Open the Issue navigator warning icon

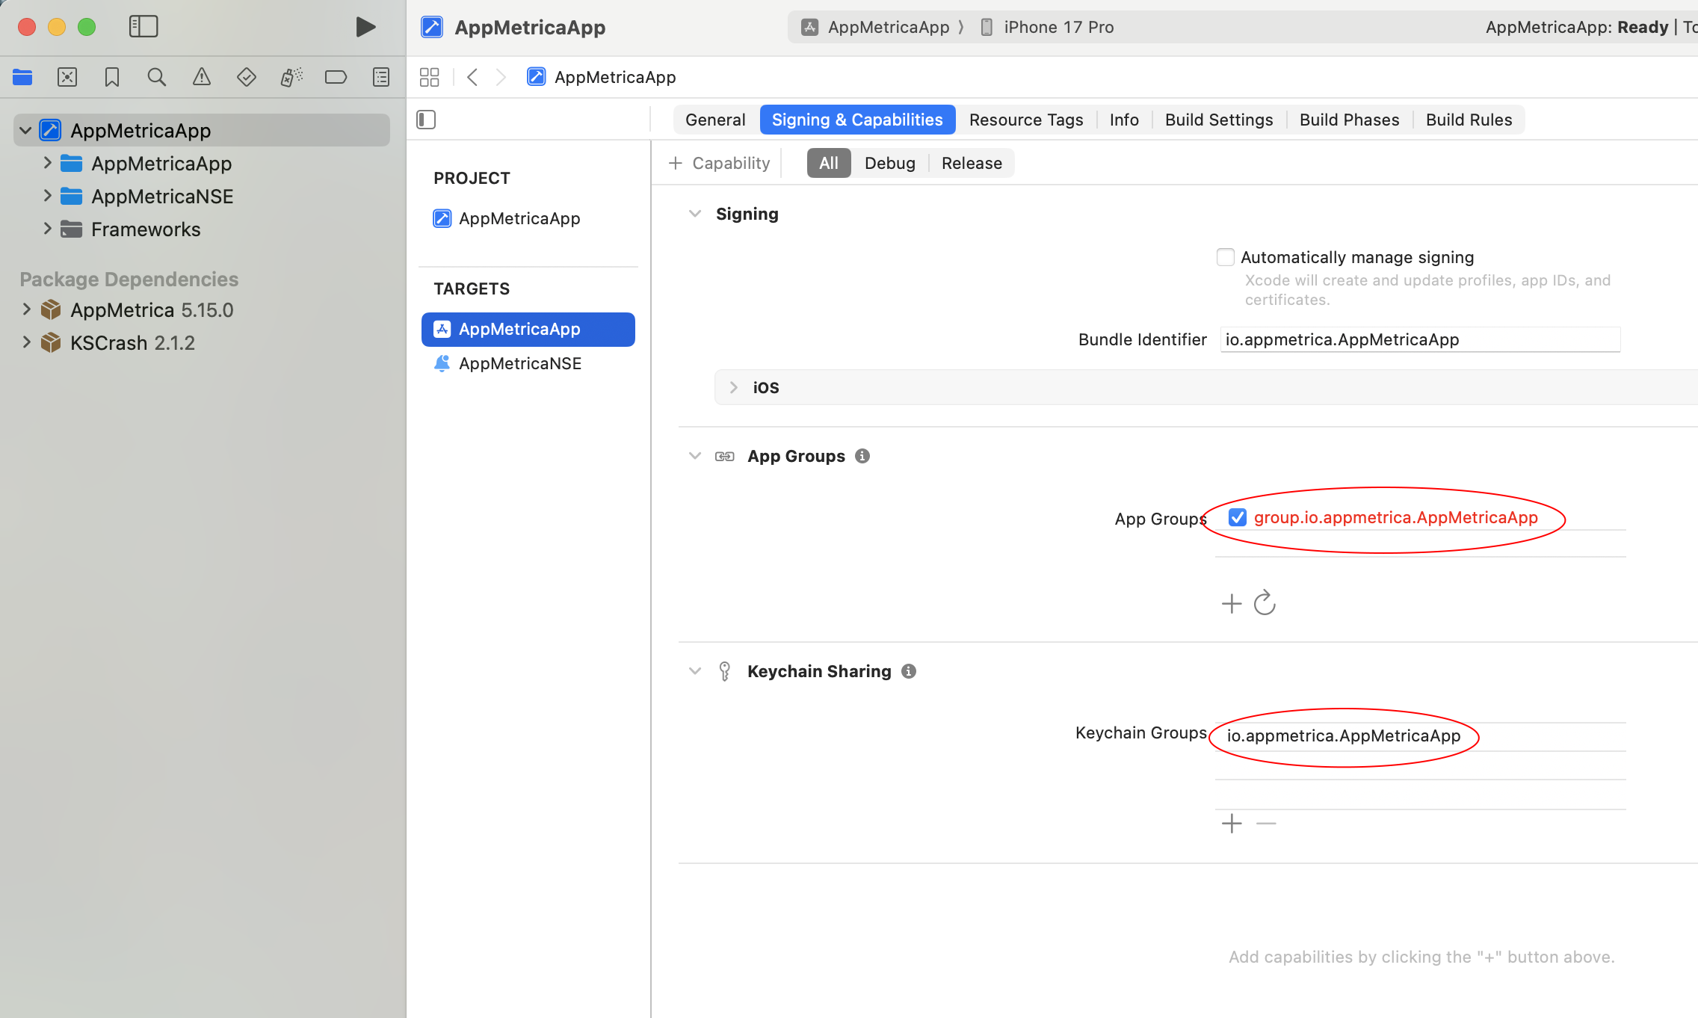201,77
